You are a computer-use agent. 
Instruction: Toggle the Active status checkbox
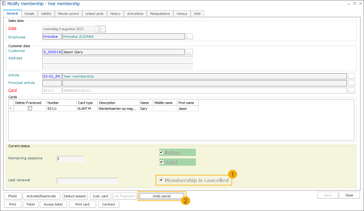161,152
